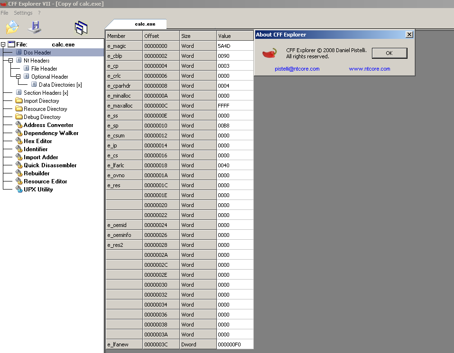Click the Import Directory folder icon

pos(19,100)
